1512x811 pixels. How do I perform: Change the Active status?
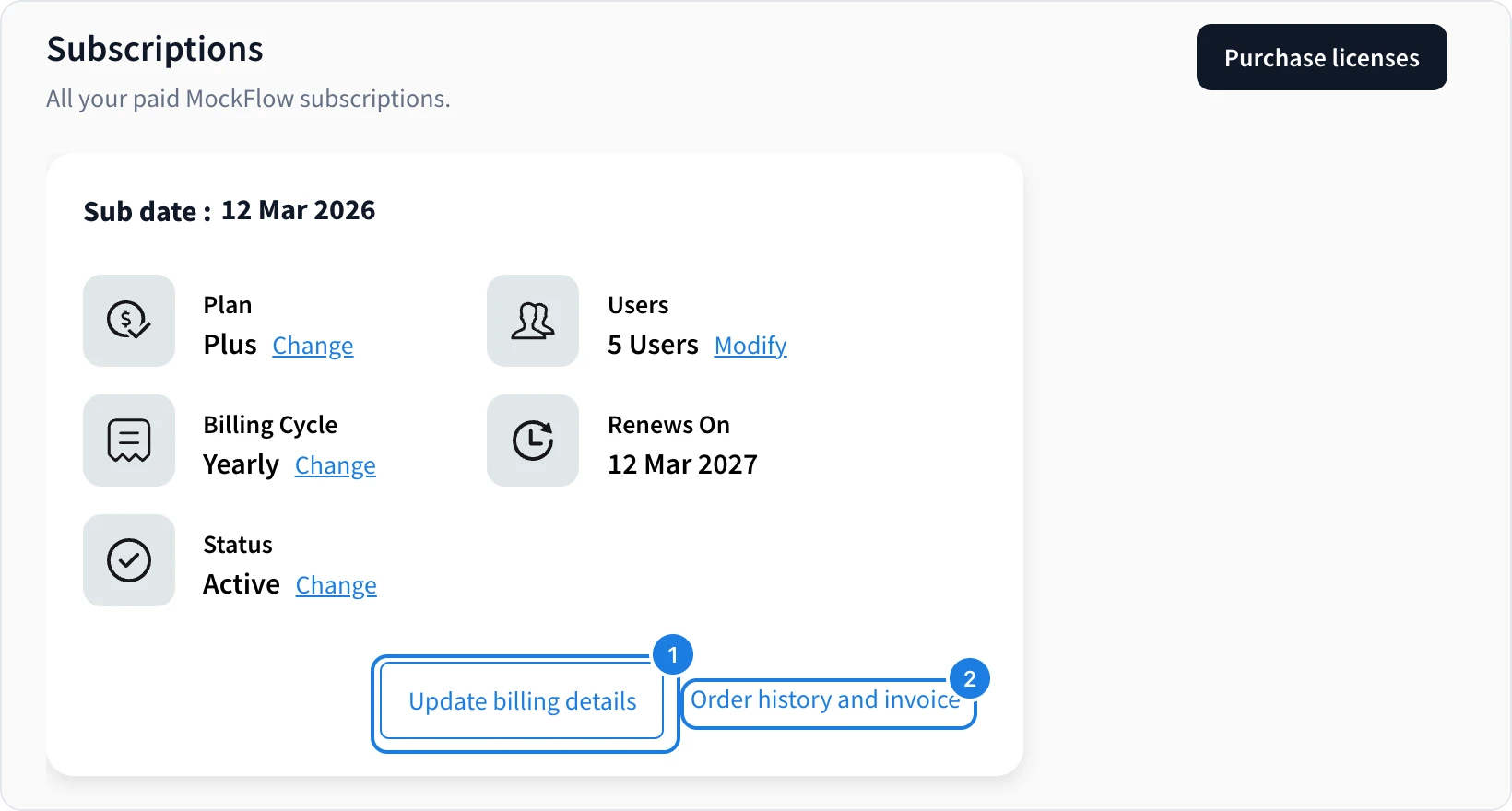tap(337, 585)
